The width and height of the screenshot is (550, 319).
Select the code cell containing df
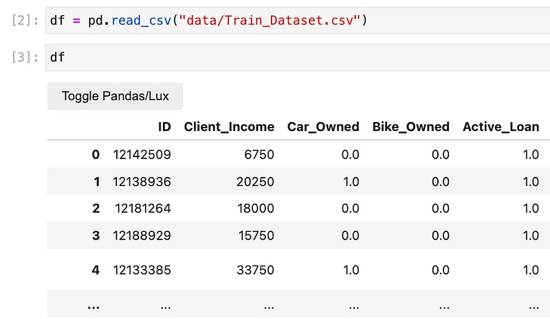pos(298,58)
